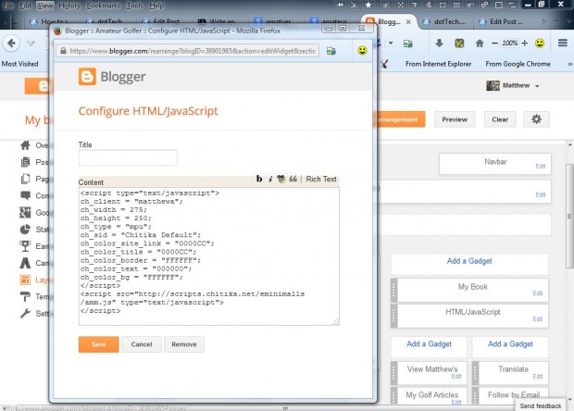Click Edit link on the Navbar gadget
This screenshot has height=411, width=574.
coord(541,166)
